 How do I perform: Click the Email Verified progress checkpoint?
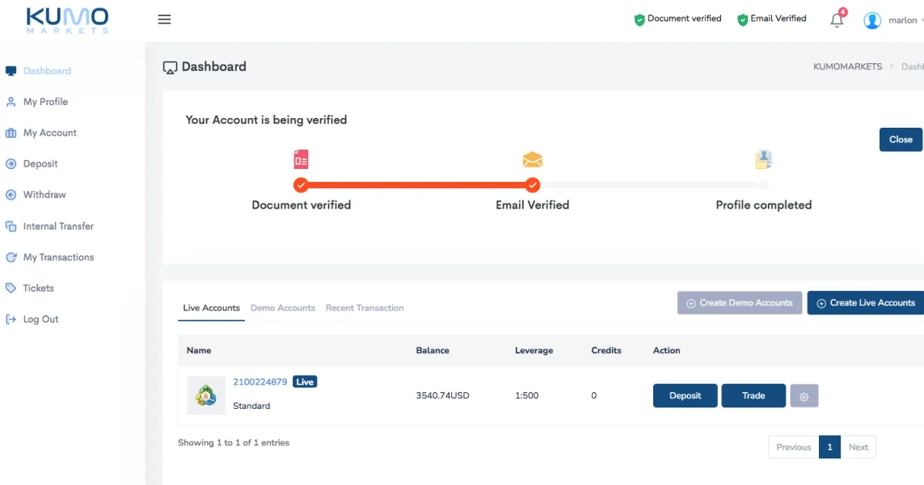[x=532, y=185]
